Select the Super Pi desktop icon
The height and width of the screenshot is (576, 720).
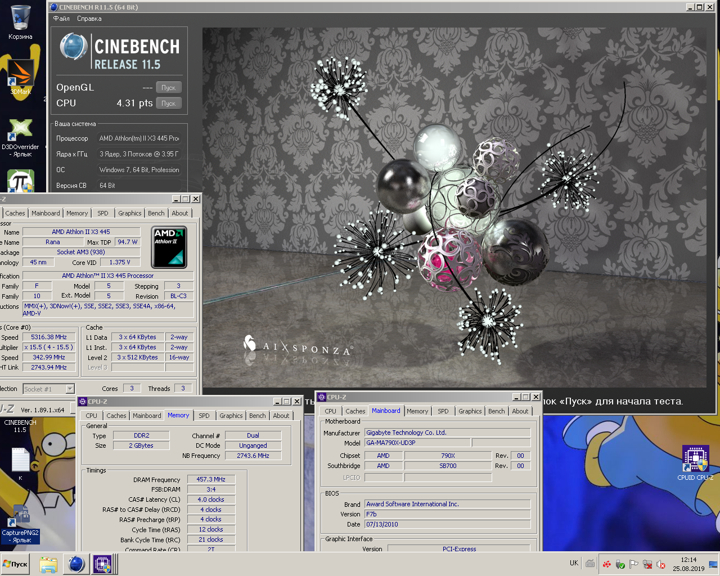[21, 181]
